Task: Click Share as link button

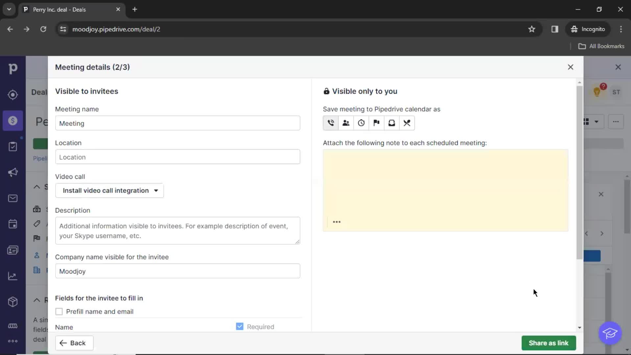Action: click(x=549, y=343)
